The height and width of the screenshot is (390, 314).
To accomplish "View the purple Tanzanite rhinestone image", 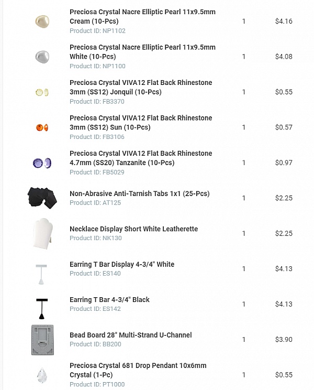I will coord(42,163).
